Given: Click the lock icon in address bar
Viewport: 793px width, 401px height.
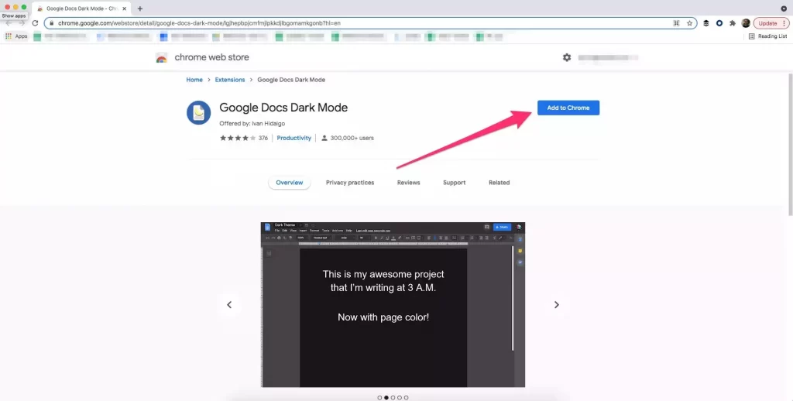Looking at the screenshot, I should tap(52, 23).
